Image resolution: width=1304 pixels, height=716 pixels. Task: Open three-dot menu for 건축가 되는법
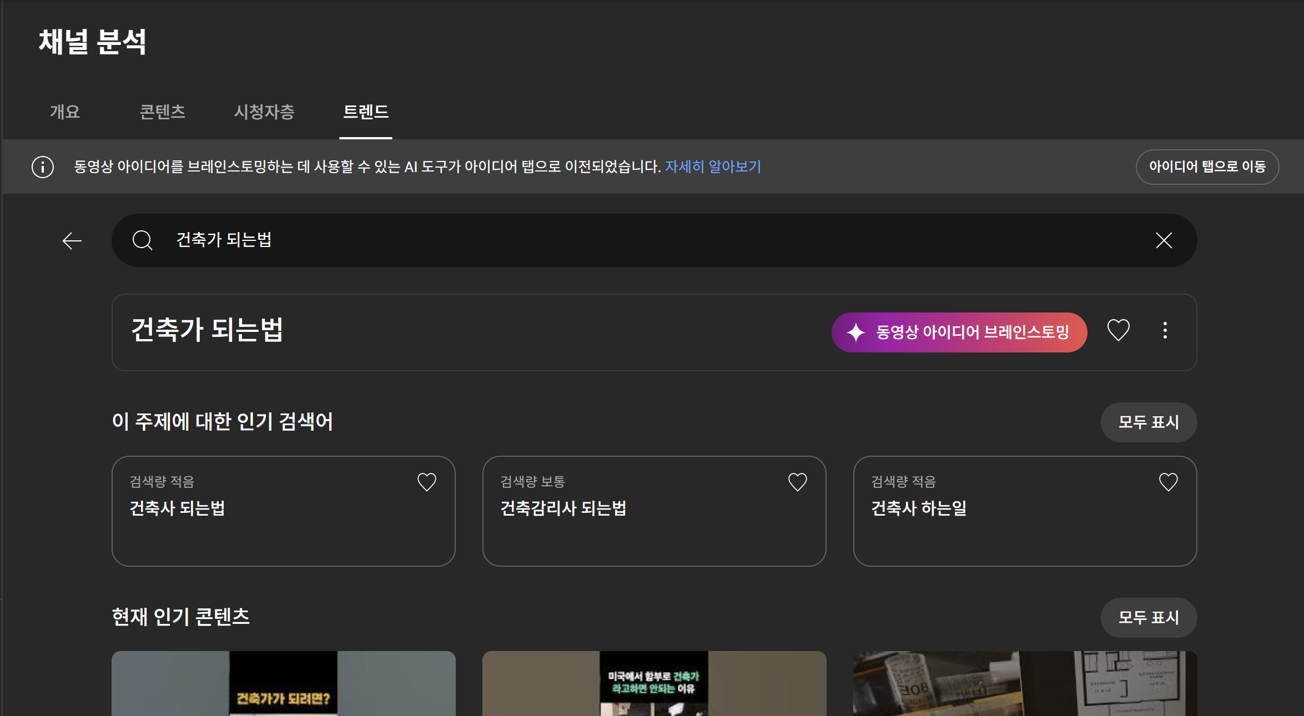[x=1165, y=331]
